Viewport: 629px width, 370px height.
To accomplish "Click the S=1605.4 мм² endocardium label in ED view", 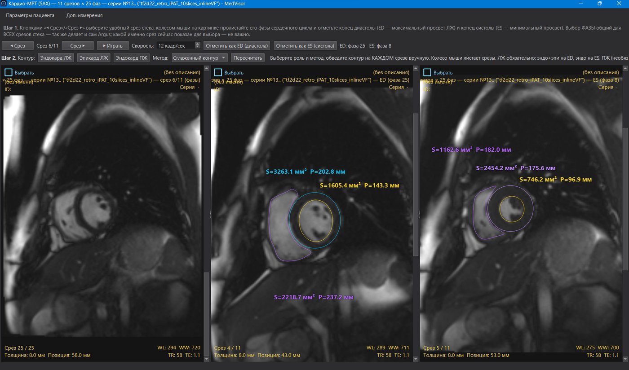I will coord(359,185).
